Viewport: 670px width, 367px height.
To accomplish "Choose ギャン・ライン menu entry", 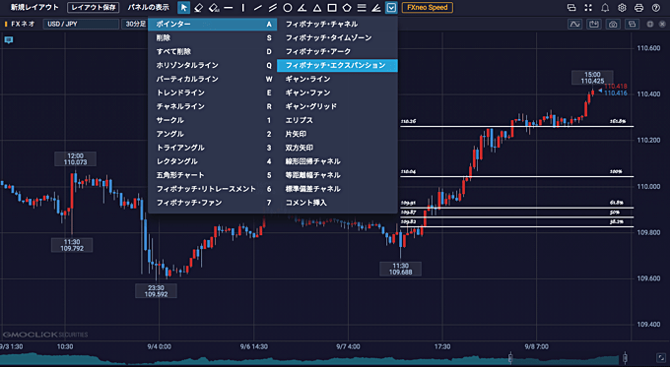I will click(x=337, y=79).
